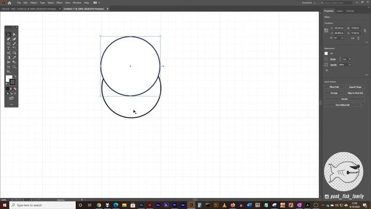Open dropdown next to Start Global Edit
This screenshot has height=209, width=371.
363,105
